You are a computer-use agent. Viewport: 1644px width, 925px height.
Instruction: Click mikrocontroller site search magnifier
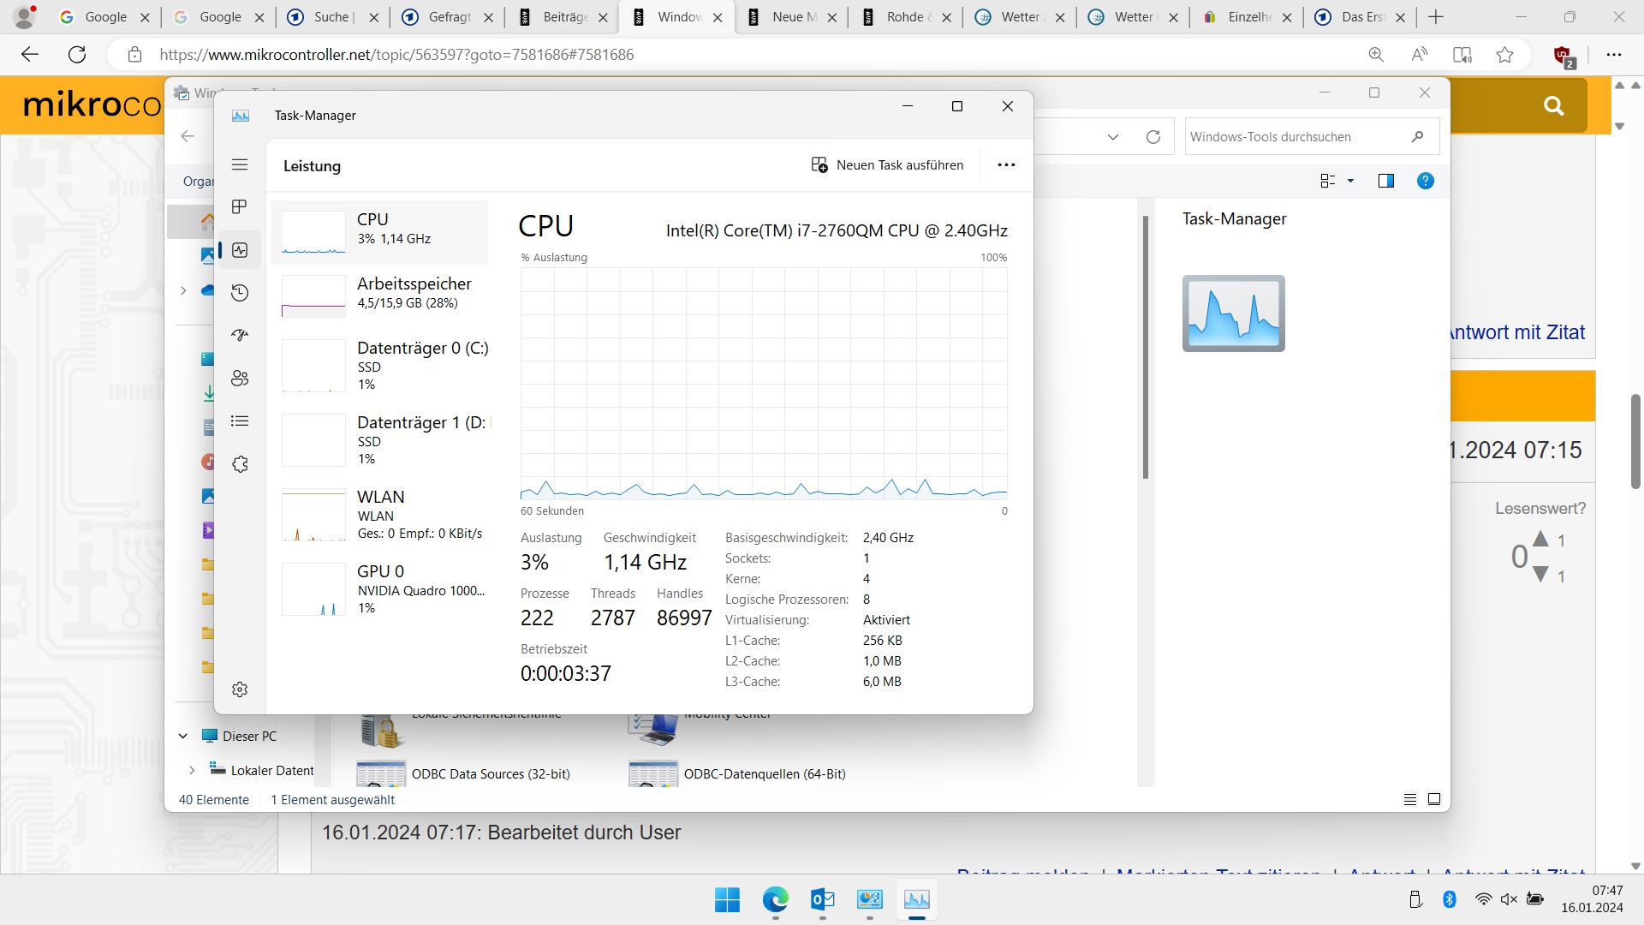pos(1553,105)
